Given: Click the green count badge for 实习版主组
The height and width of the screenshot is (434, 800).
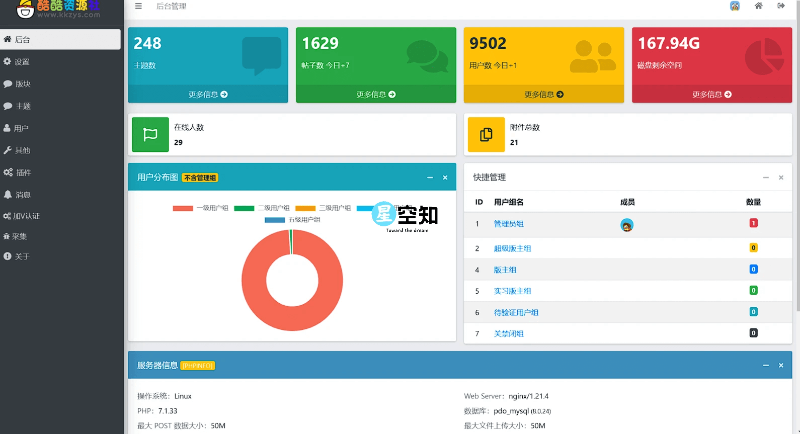Looking at the screenshot, I should click(x=753, y=290).
